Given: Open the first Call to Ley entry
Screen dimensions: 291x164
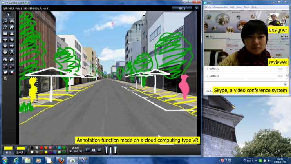Looking at the screenshot, I should click(215, 69).
